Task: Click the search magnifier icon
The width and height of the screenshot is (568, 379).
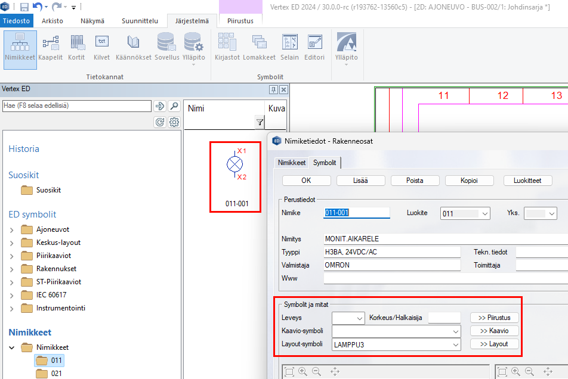Action: [174, 106]
